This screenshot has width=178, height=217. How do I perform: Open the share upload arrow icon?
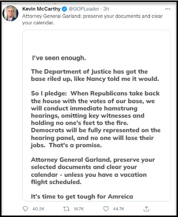point(146,209)
